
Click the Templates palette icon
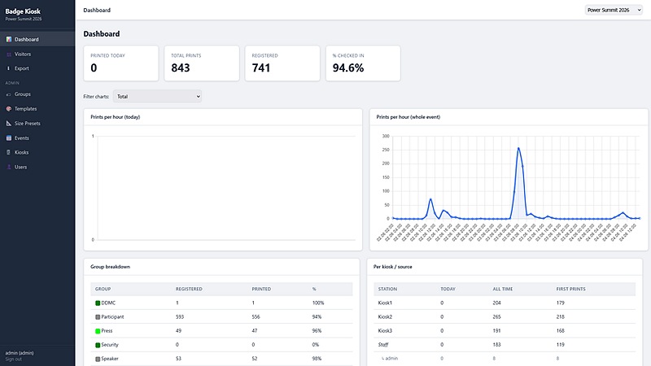click(x=9, y=109)
